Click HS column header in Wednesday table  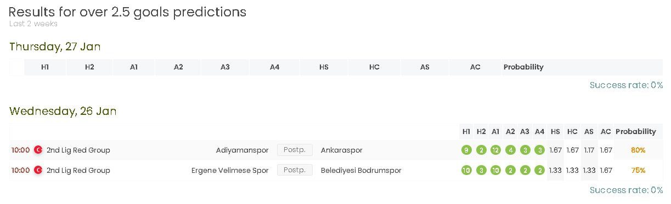[555, 131]
